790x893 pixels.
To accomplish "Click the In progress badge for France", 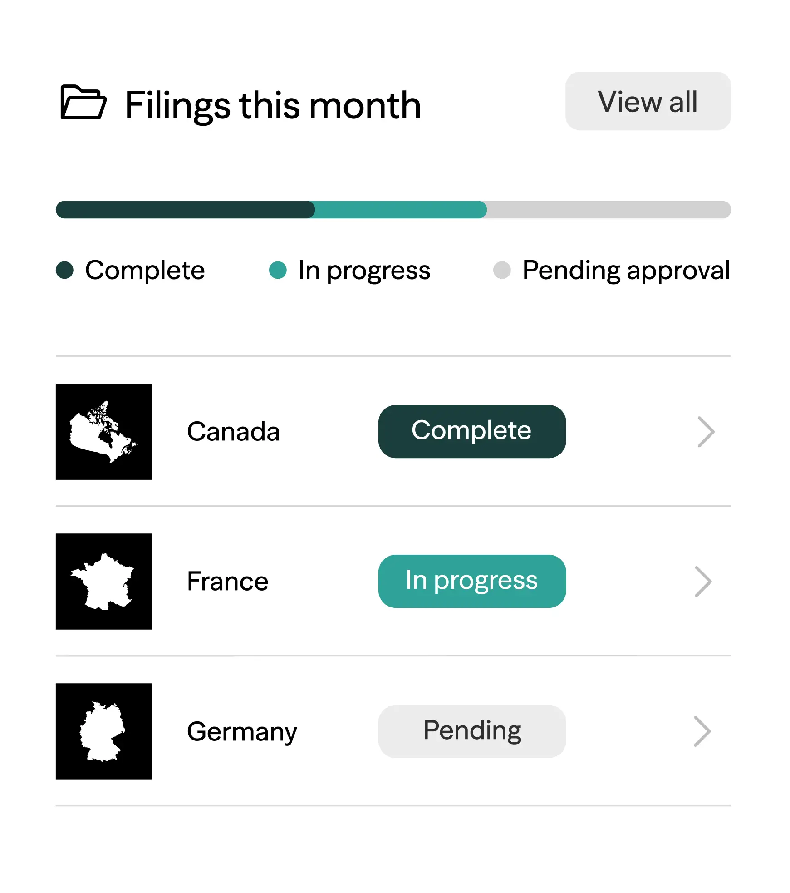I will (472, 581).
